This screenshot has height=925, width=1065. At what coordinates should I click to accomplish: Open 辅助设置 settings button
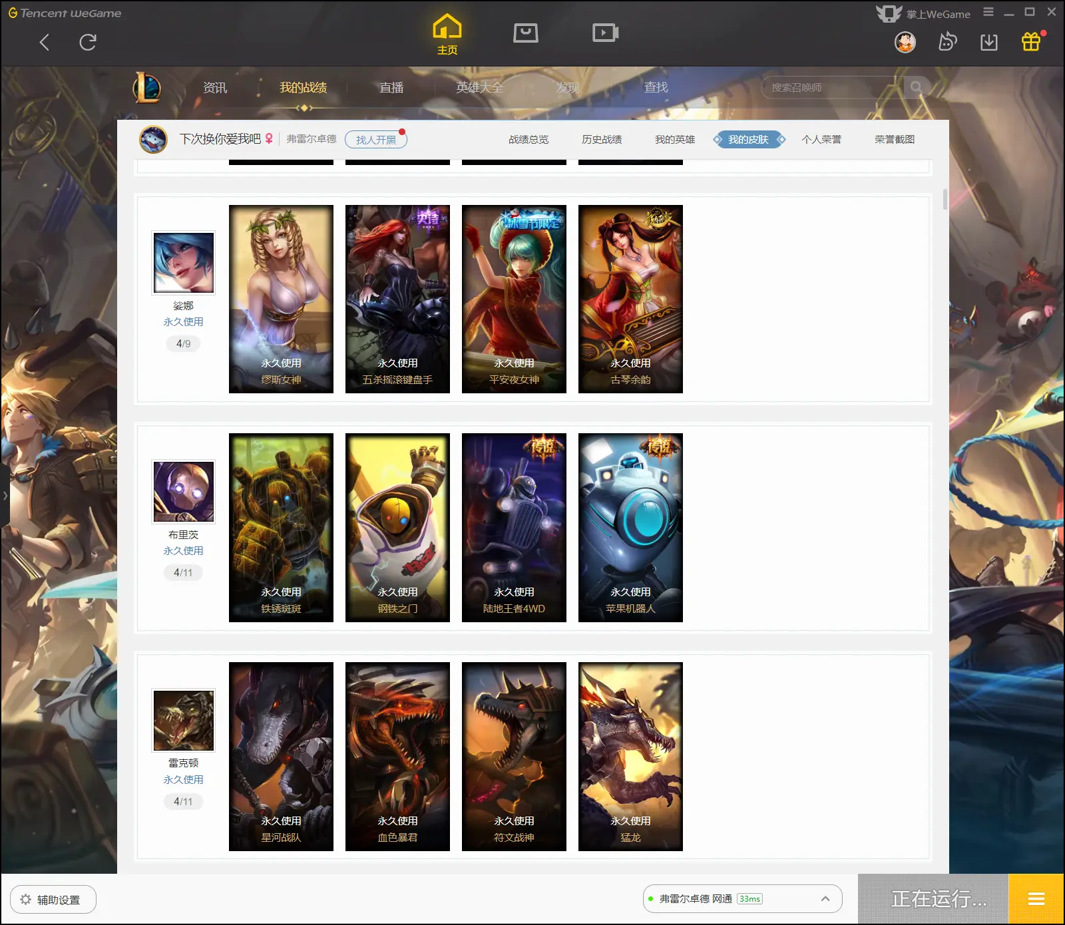coord(53,900)
